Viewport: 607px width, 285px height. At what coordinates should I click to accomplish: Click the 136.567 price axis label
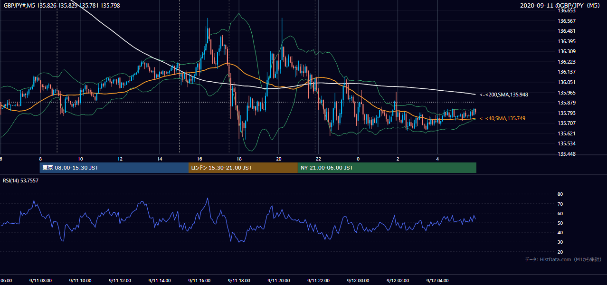[x=567, y=21]
